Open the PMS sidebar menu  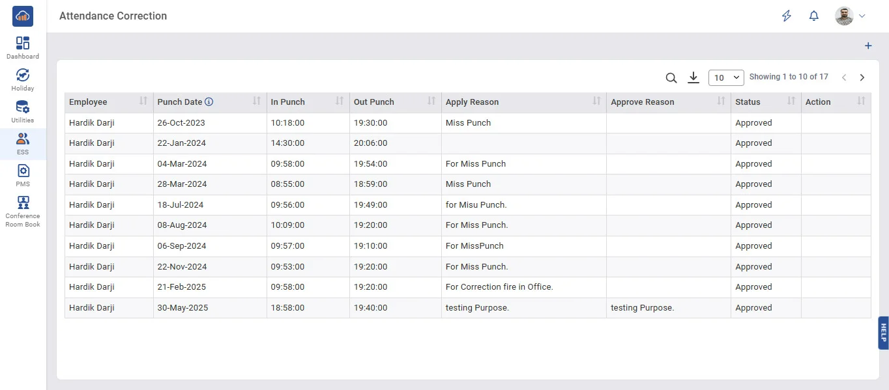point(23,176)
